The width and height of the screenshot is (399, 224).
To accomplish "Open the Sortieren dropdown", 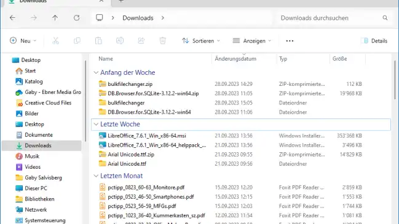I will click(x=201, y=41).
